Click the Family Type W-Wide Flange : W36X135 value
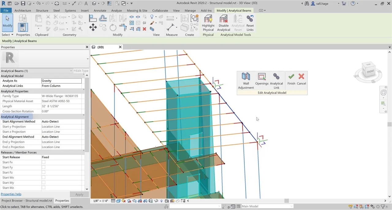This screenshot has width=392, height=210. pos(62,96)
